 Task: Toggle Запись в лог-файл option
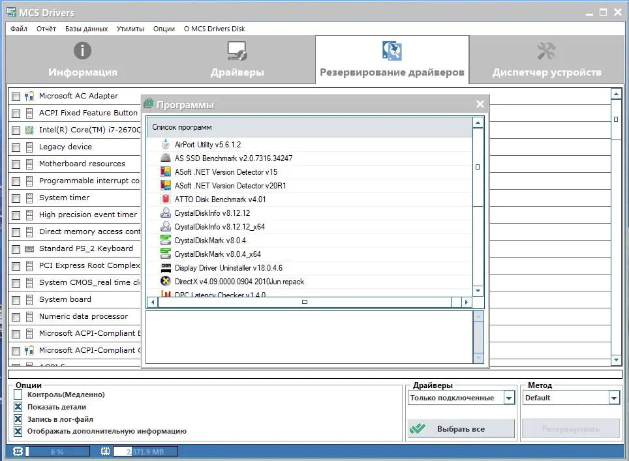coord(18,419)
